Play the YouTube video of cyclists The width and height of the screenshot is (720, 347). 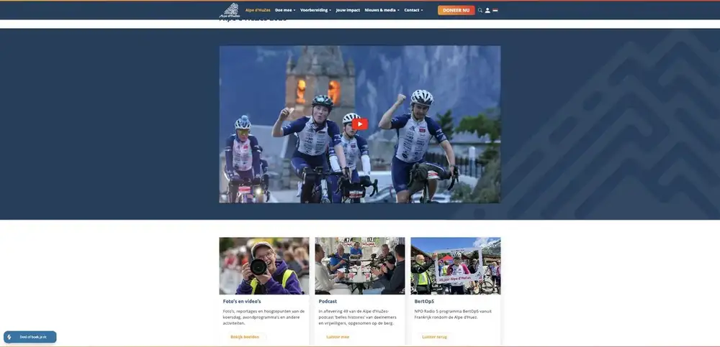click(360, 124)
